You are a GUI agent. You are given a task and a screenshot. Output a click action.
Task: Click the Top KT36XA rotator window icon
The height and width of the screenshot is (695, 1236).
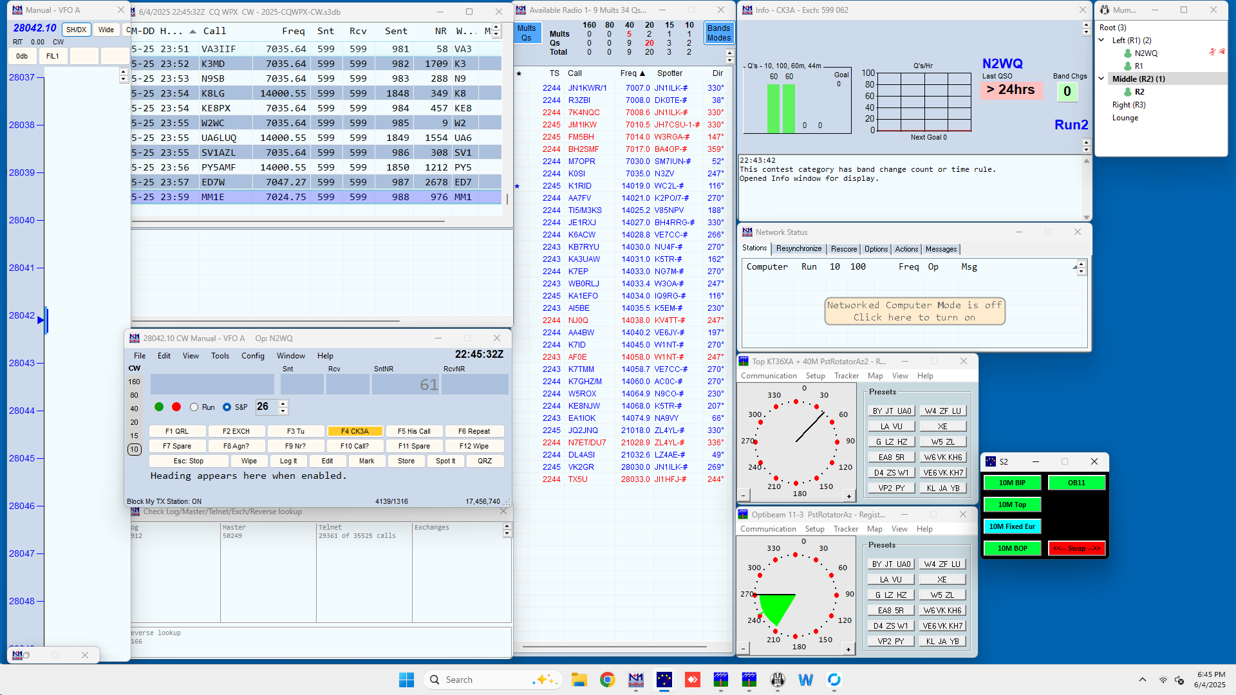[x=744, y=361]
